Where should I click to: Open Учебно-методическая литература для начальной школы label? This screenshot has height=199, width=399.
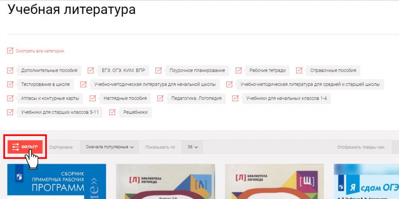click(x=155, y=84)
